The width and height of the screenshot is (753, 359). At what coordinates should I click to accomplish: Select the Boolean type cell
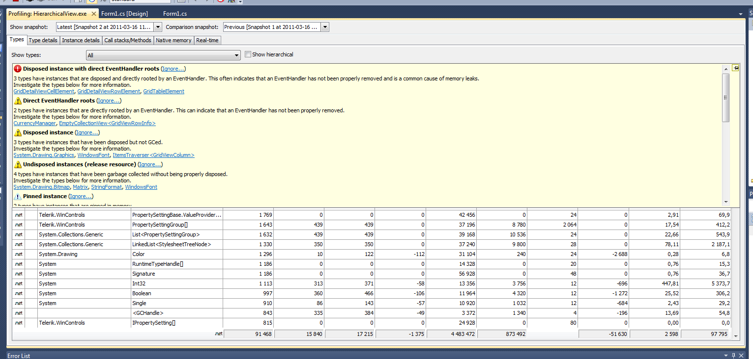point(177,293)
